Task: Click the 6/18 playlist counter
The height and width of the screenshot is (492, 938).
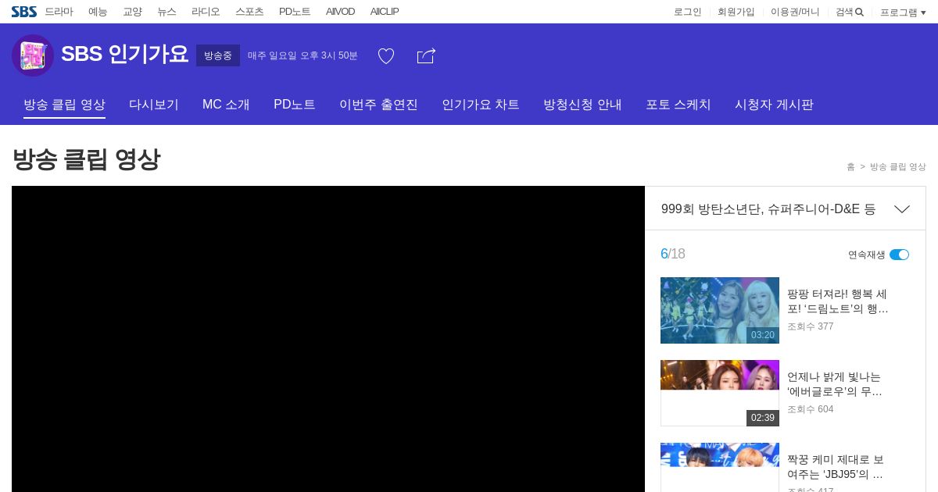Action: click(x=673, y=254)
